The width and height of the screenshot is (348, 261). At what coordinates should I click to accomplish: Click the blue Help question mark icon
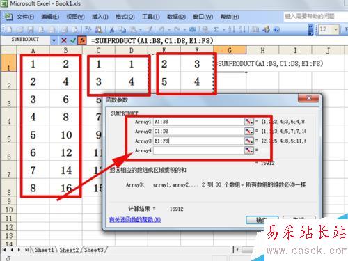[x=276, y=30]
